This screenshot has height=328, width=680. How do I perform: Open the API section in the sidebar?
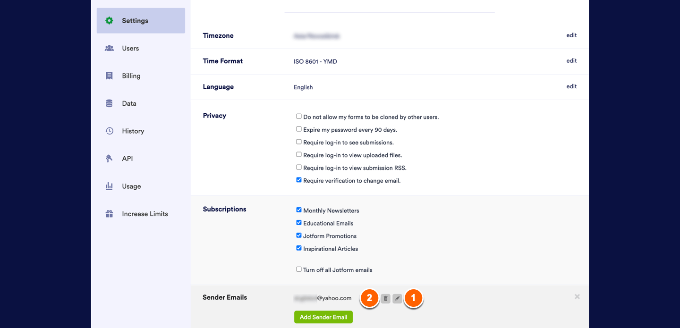coord(127,159)
